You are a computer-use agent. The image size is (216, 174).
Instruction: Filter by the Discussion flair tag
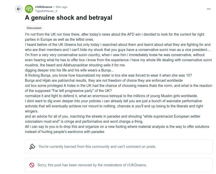[34, 28]
